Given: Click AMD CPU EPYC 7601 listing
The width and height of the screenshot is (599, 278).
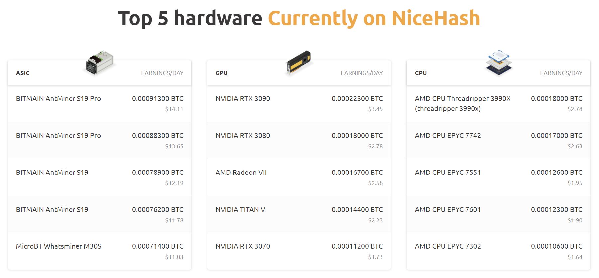Looking at the screenshot, I should pos(448,210).
